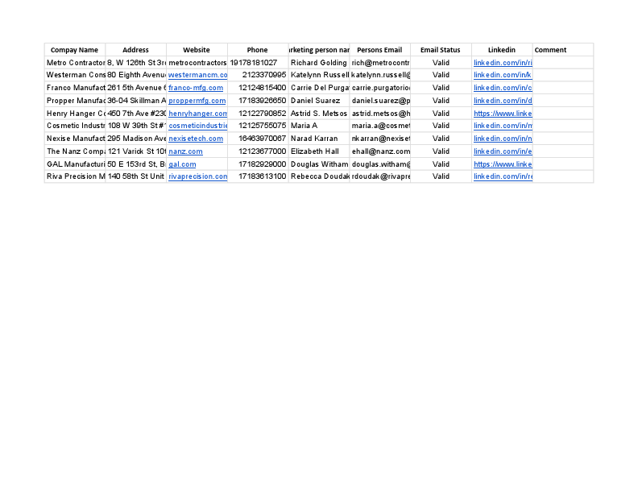Viewport: 638px width, 493px height.
Task: Open the franco-mfg.com website link
Action: click(196, 88)
